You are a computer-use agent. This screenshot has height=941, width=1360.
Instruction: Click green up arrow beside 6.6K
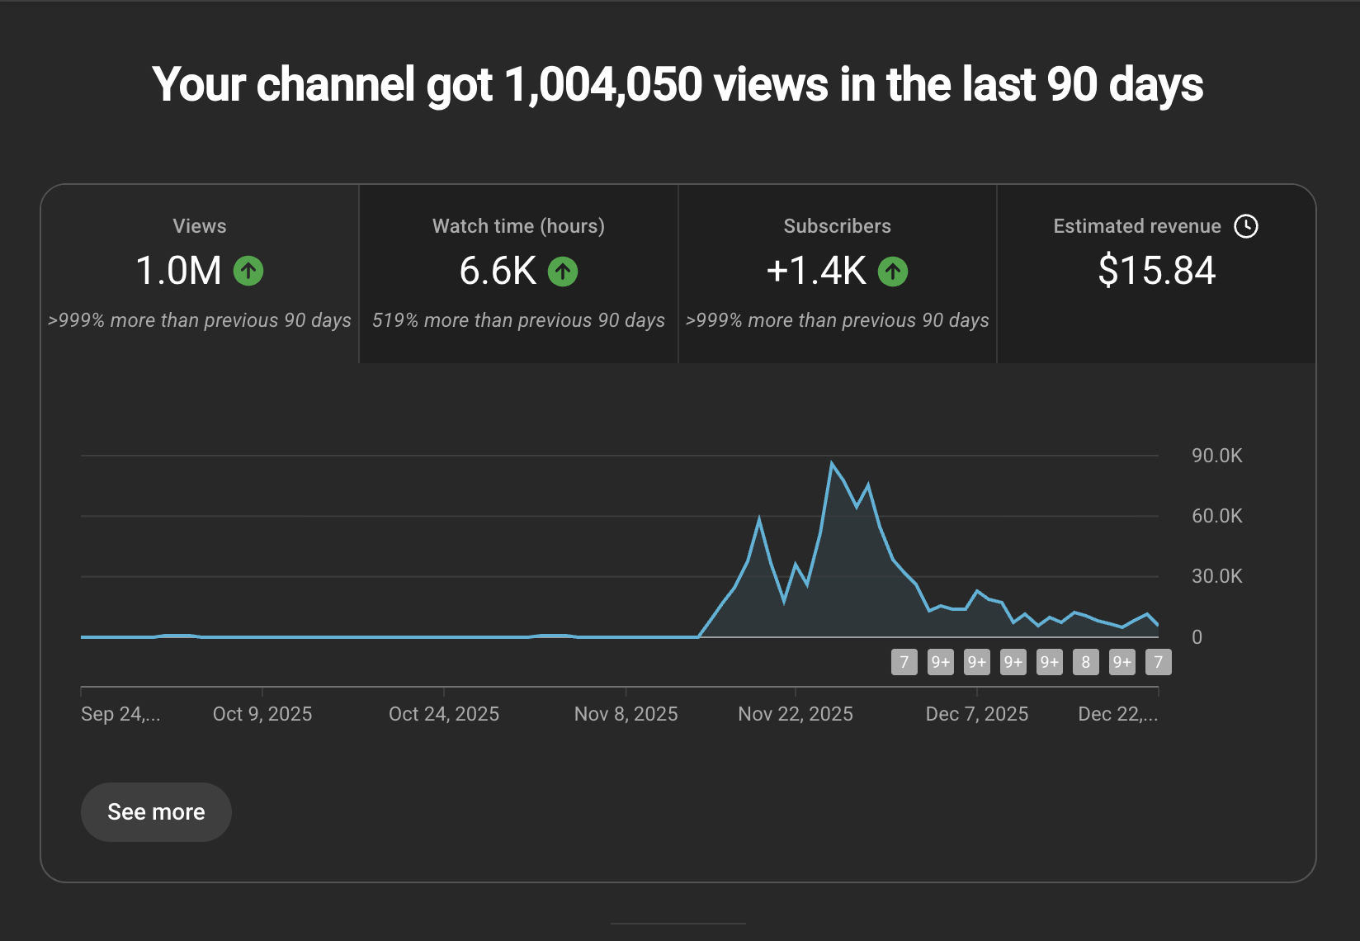[x=563, y=271]
